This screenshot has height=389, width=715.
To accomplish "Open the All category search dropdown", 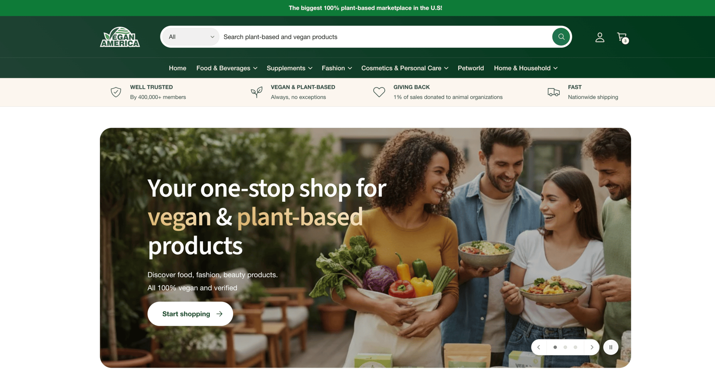I will click(x=191, y=37).
